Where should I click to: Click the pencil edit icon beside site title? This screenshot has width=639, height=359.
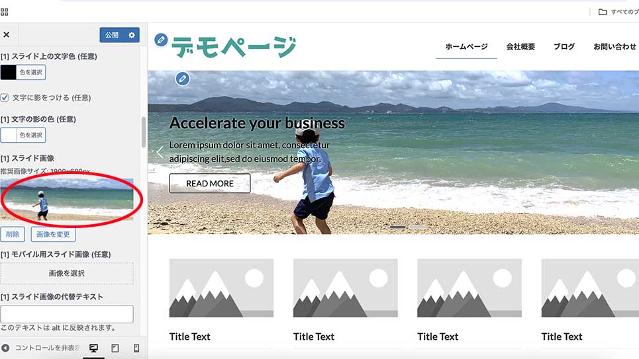(161, 40)
